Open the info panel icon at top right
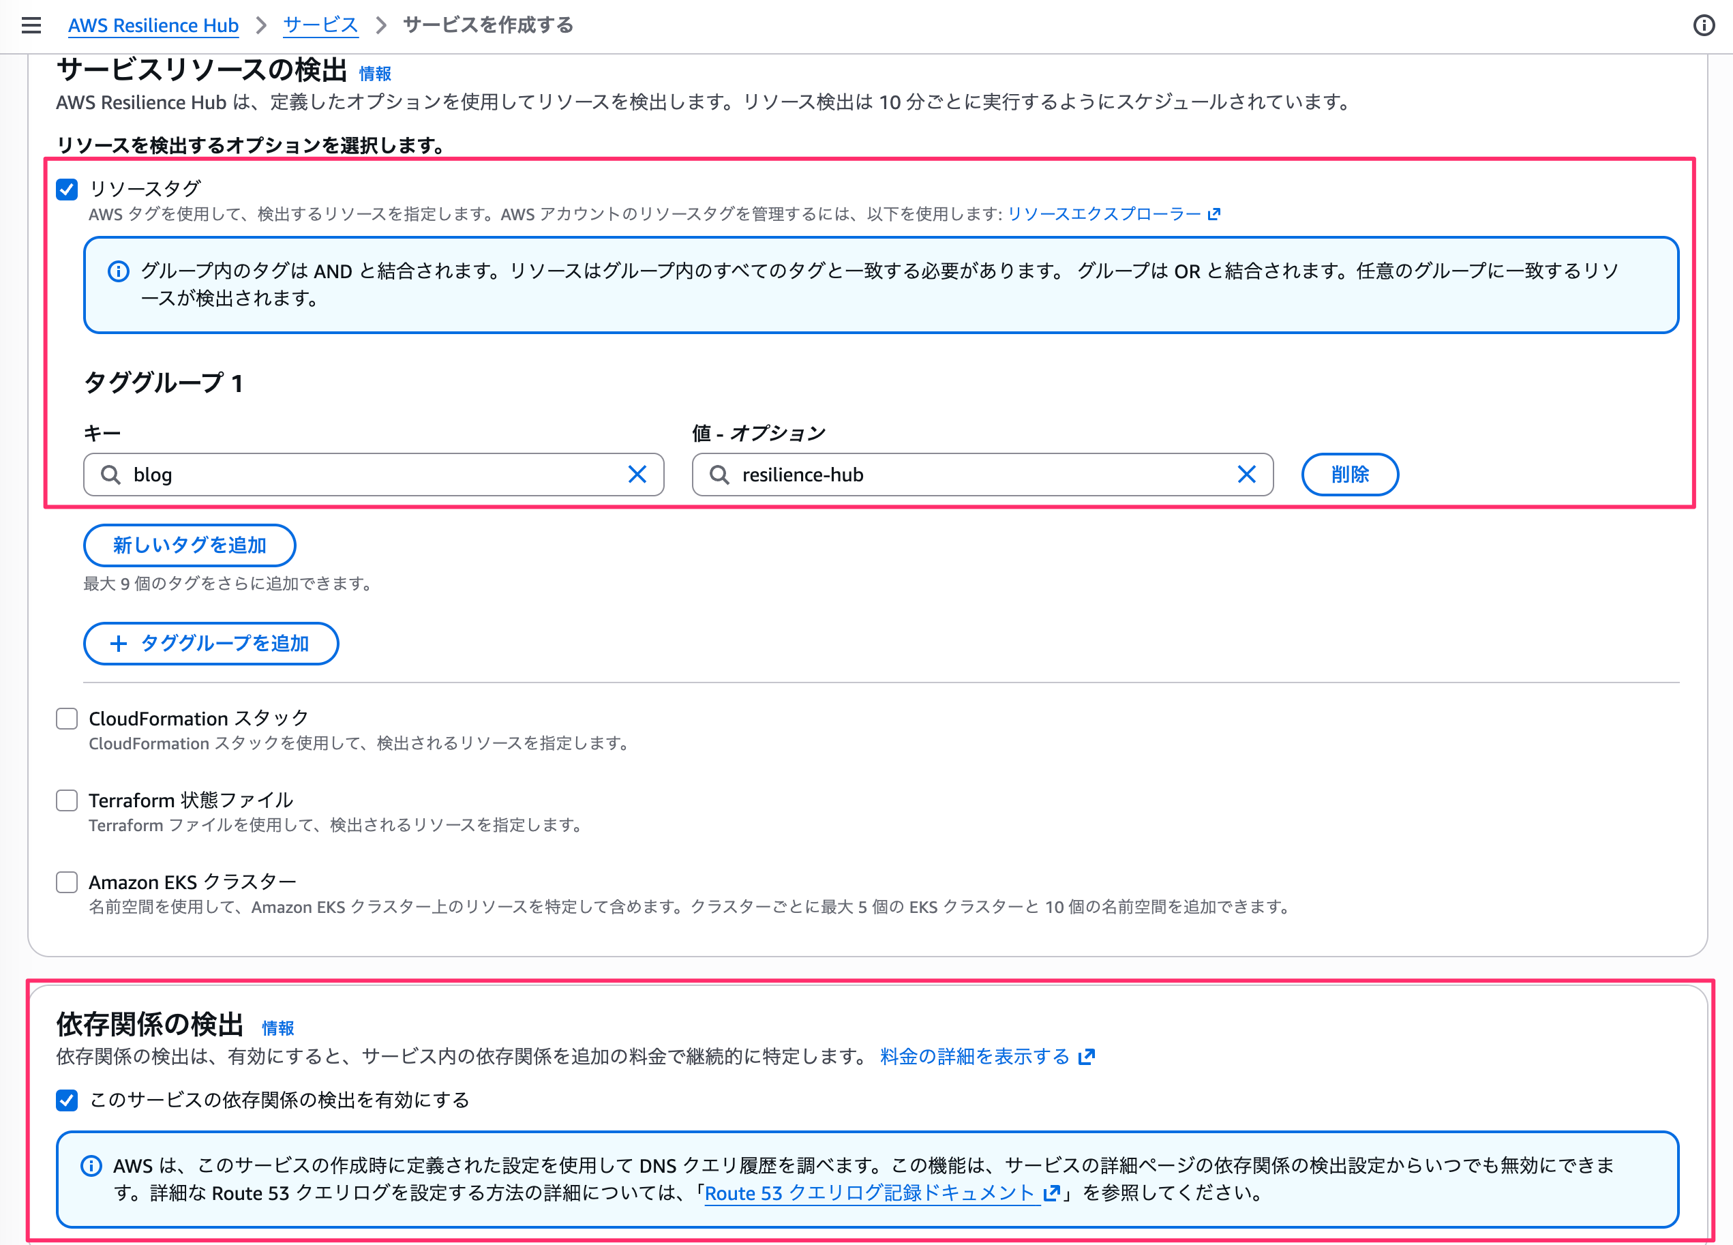Screen dimensions: 1733x1245 1703,25
